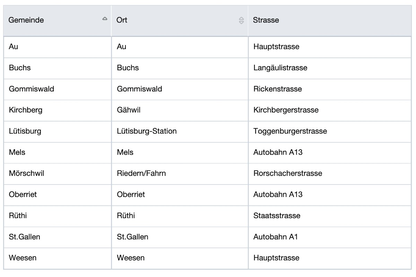
Task: Click the Strasse column header
Action: point(266,20)
